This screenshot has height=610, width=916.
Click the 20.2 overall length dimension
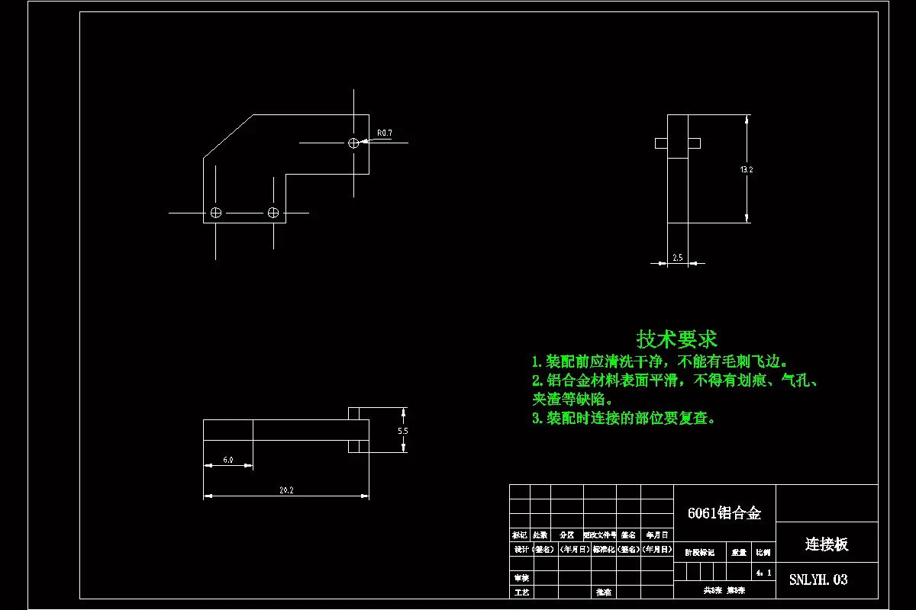tap(286, 490)
